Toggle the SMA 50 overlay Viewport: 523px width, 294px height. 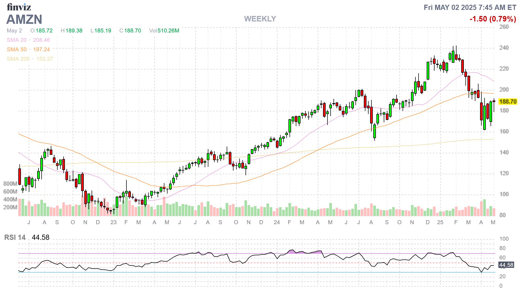[17, 49]
